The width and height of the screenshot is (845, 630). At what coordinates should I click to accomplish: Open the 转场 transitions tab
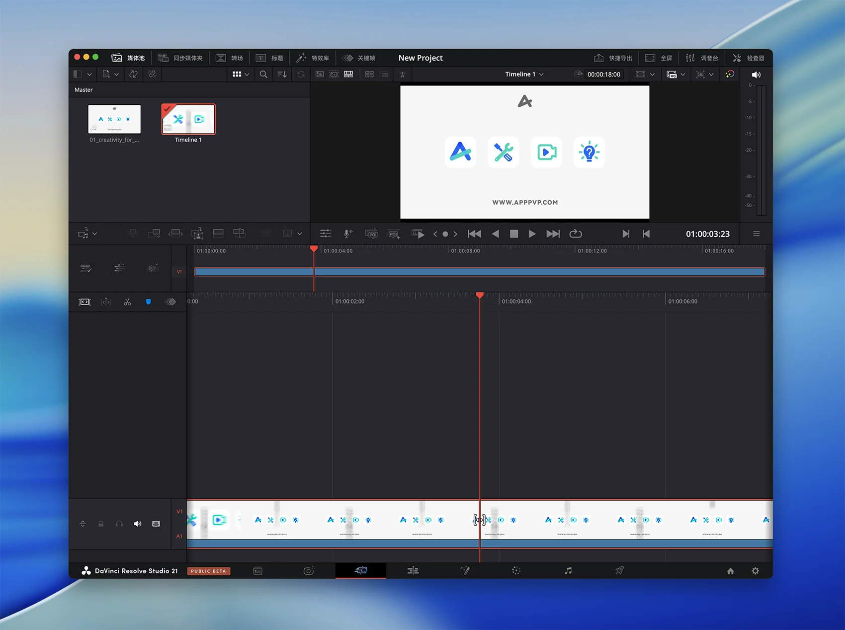coord(230,58)
